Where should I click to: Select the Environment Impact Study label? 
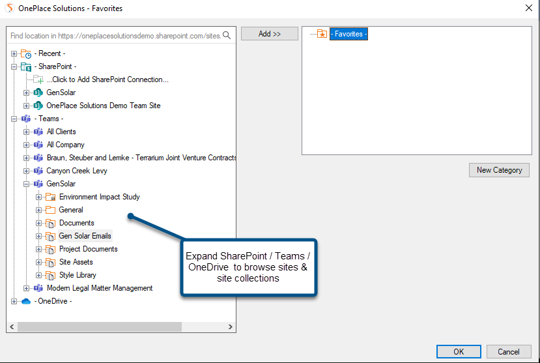[100, 197]
